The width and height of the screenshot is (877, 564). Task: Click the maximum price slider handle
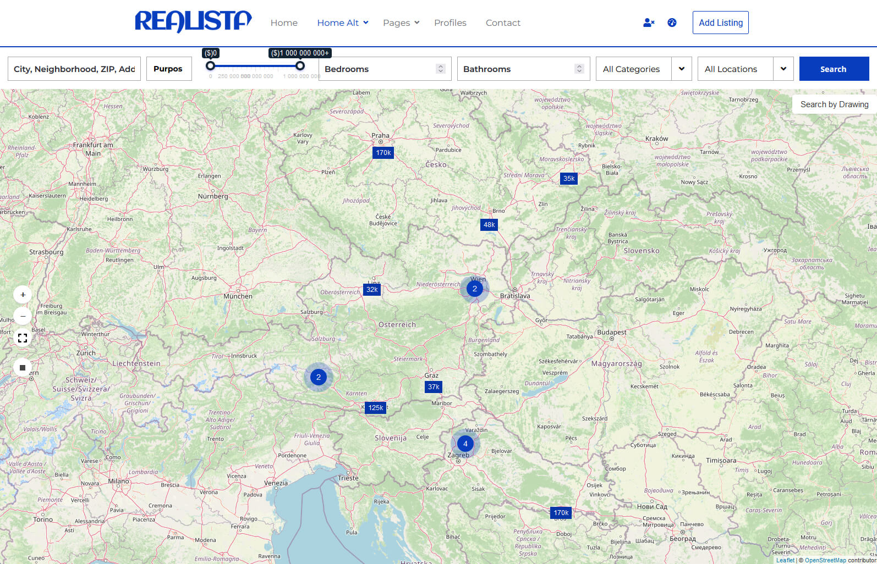(300, 65)
